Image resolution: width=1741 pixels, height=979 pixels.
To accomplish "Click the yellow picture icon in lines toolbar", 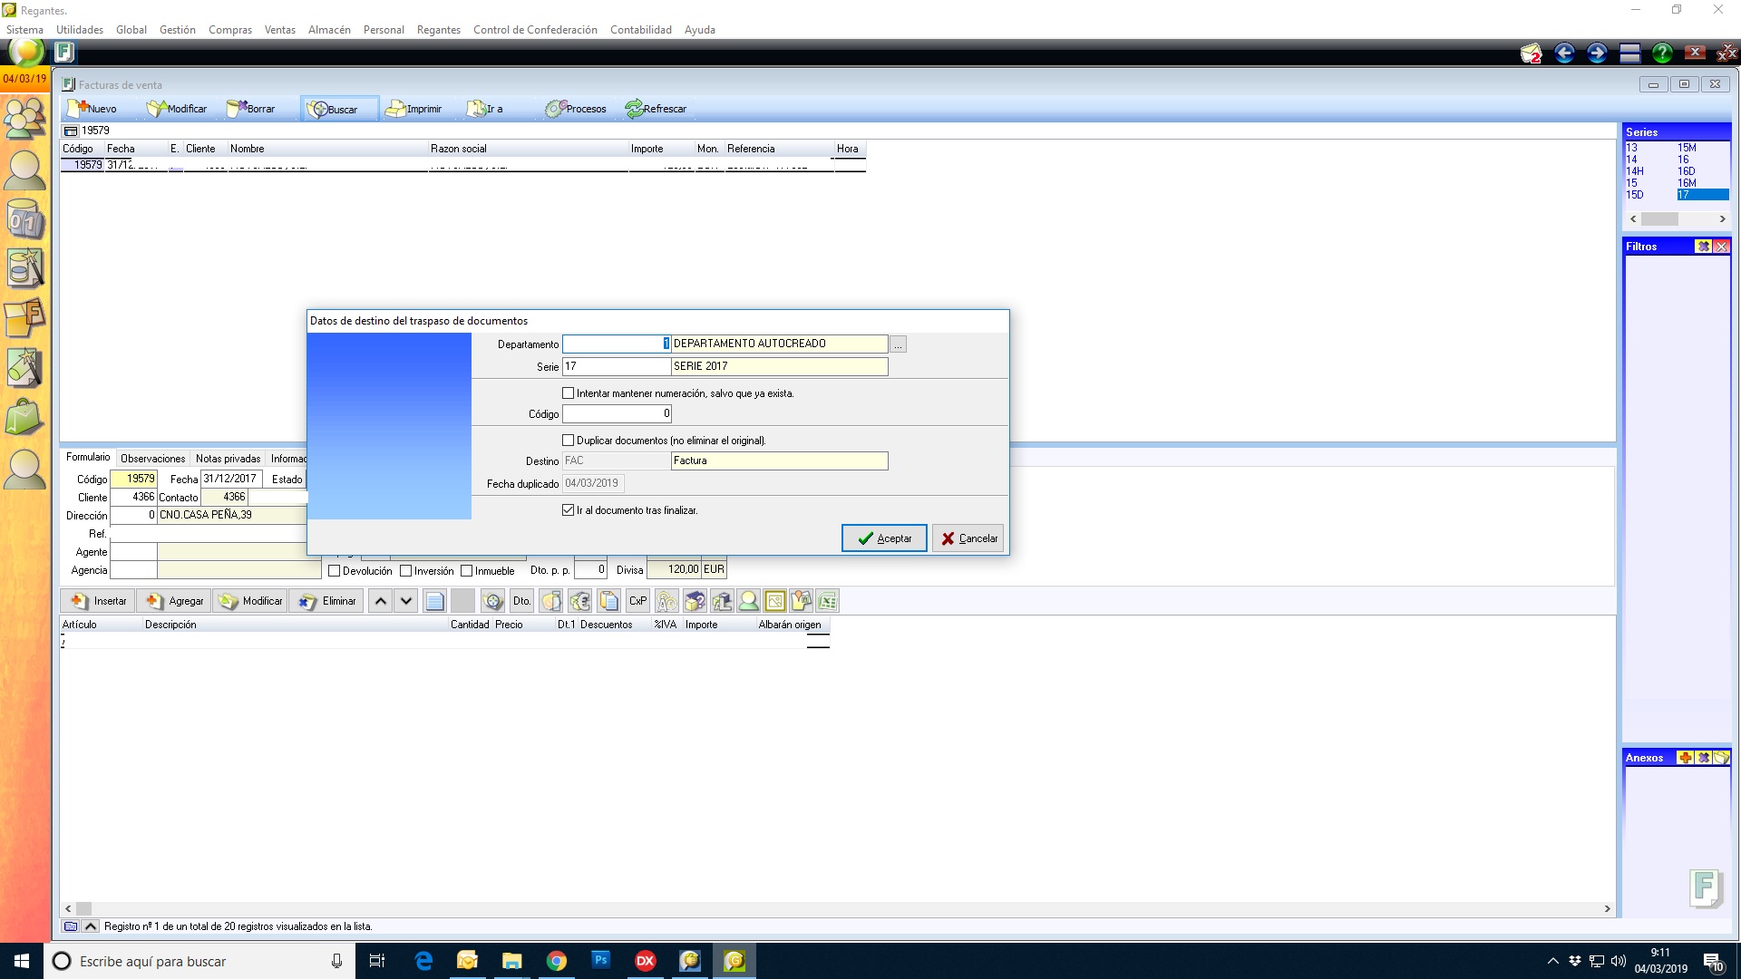I will click(775, 601).
